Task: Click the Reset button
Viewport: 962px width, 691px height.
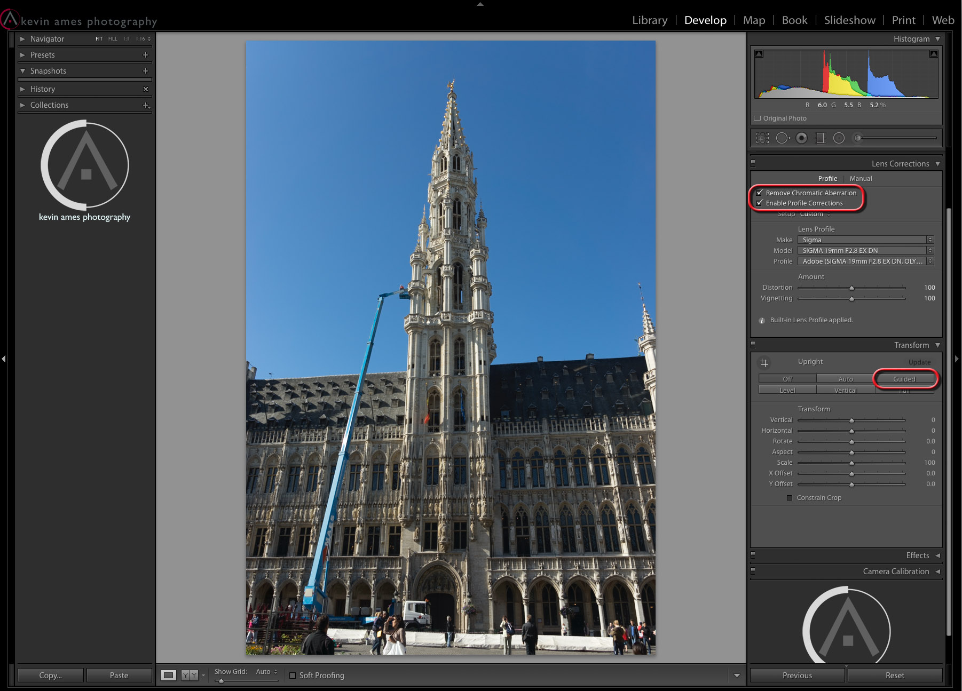Action: pyautogui.click(x=895, y=676)
